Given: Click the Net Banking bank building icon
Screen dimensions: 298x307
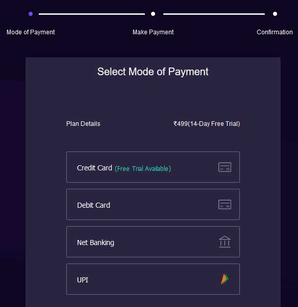Looking at the screenshot, I should click(x=225, y=242).
